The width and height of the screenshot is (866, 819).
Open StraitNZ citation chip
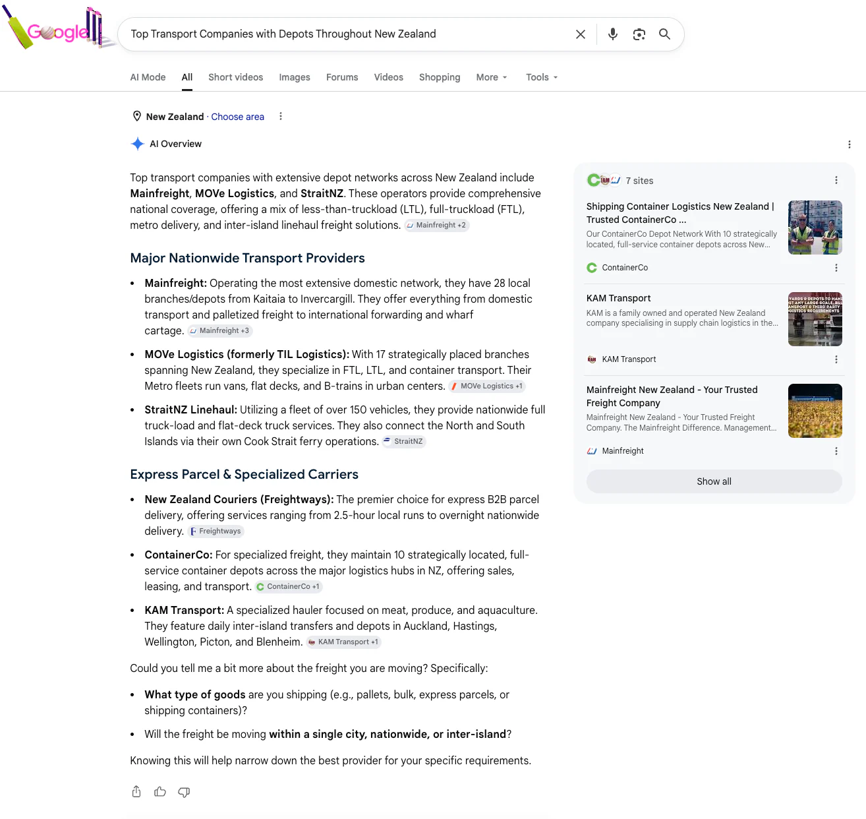pyautogui.click(x=403, y=442)
